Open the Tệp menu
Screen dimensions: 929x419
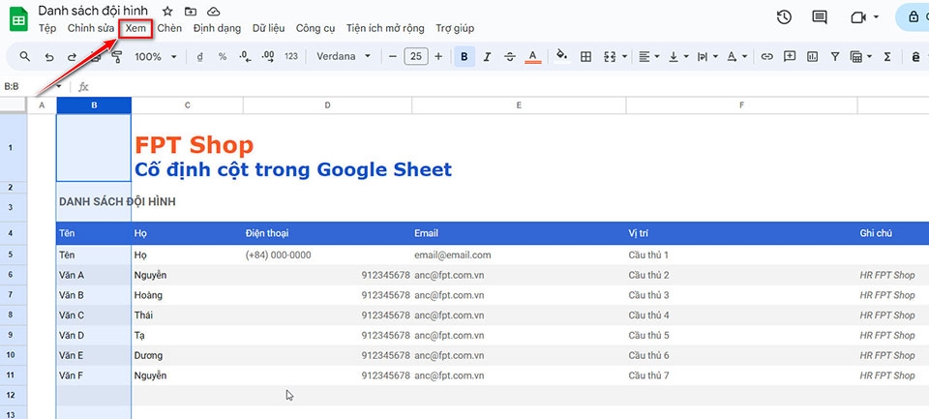point(47,28)
